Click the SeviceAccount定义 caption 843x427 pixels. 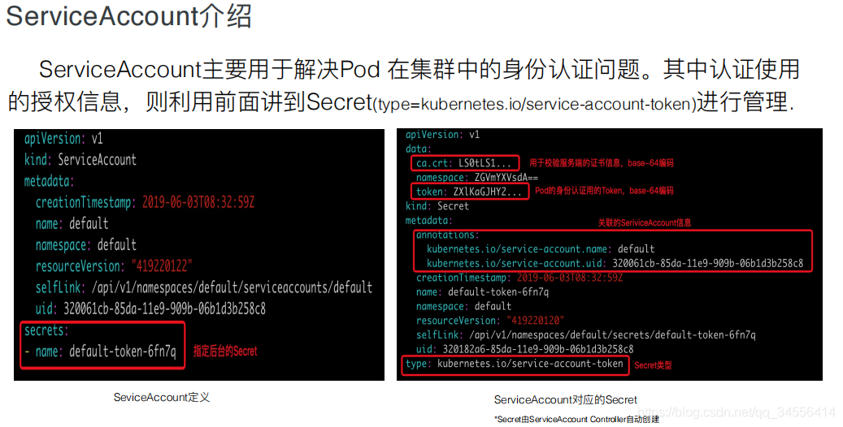pos(162,398)
